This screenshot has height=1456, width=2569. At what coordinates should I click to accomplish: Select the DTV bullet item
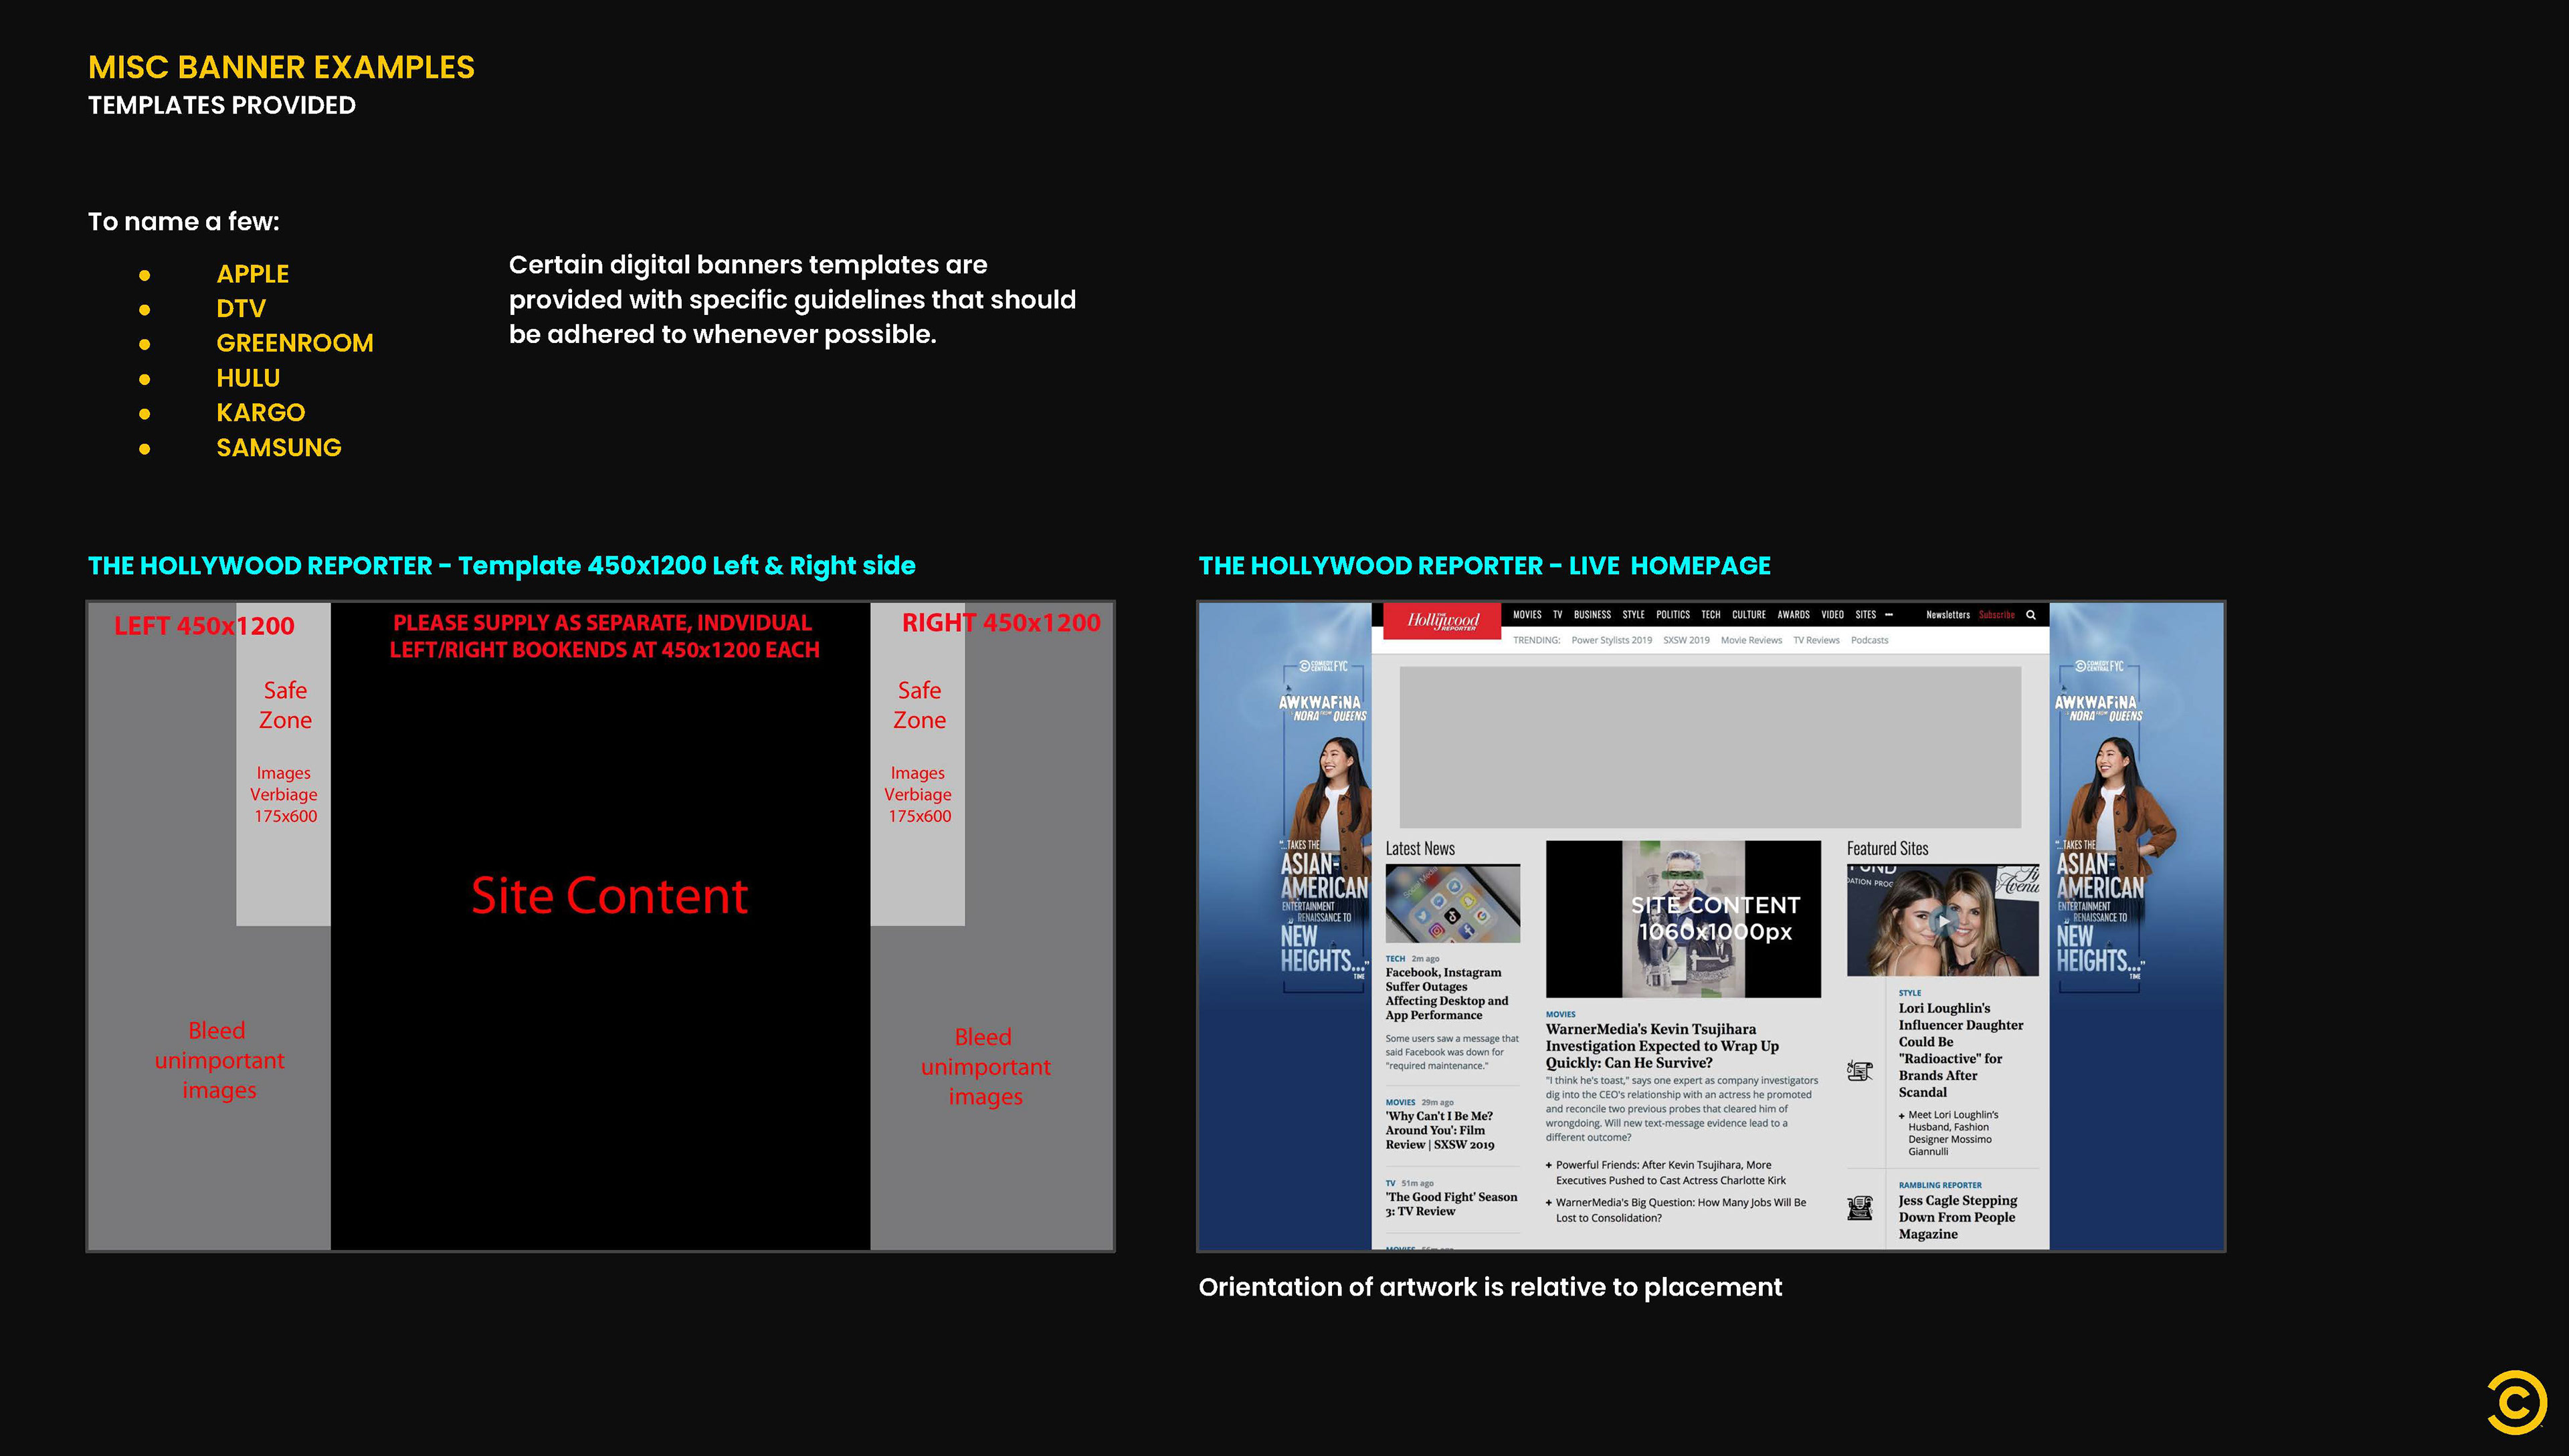pyautogui.click(x=242, y=309)
